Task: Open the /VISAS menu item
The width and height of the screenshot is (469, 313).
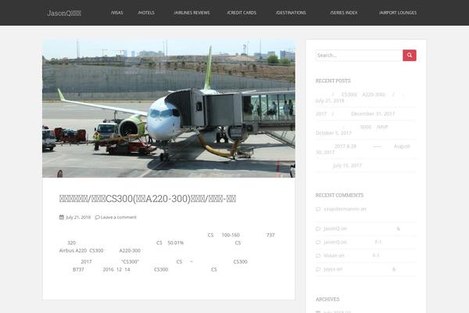Action: coord(116,13)
